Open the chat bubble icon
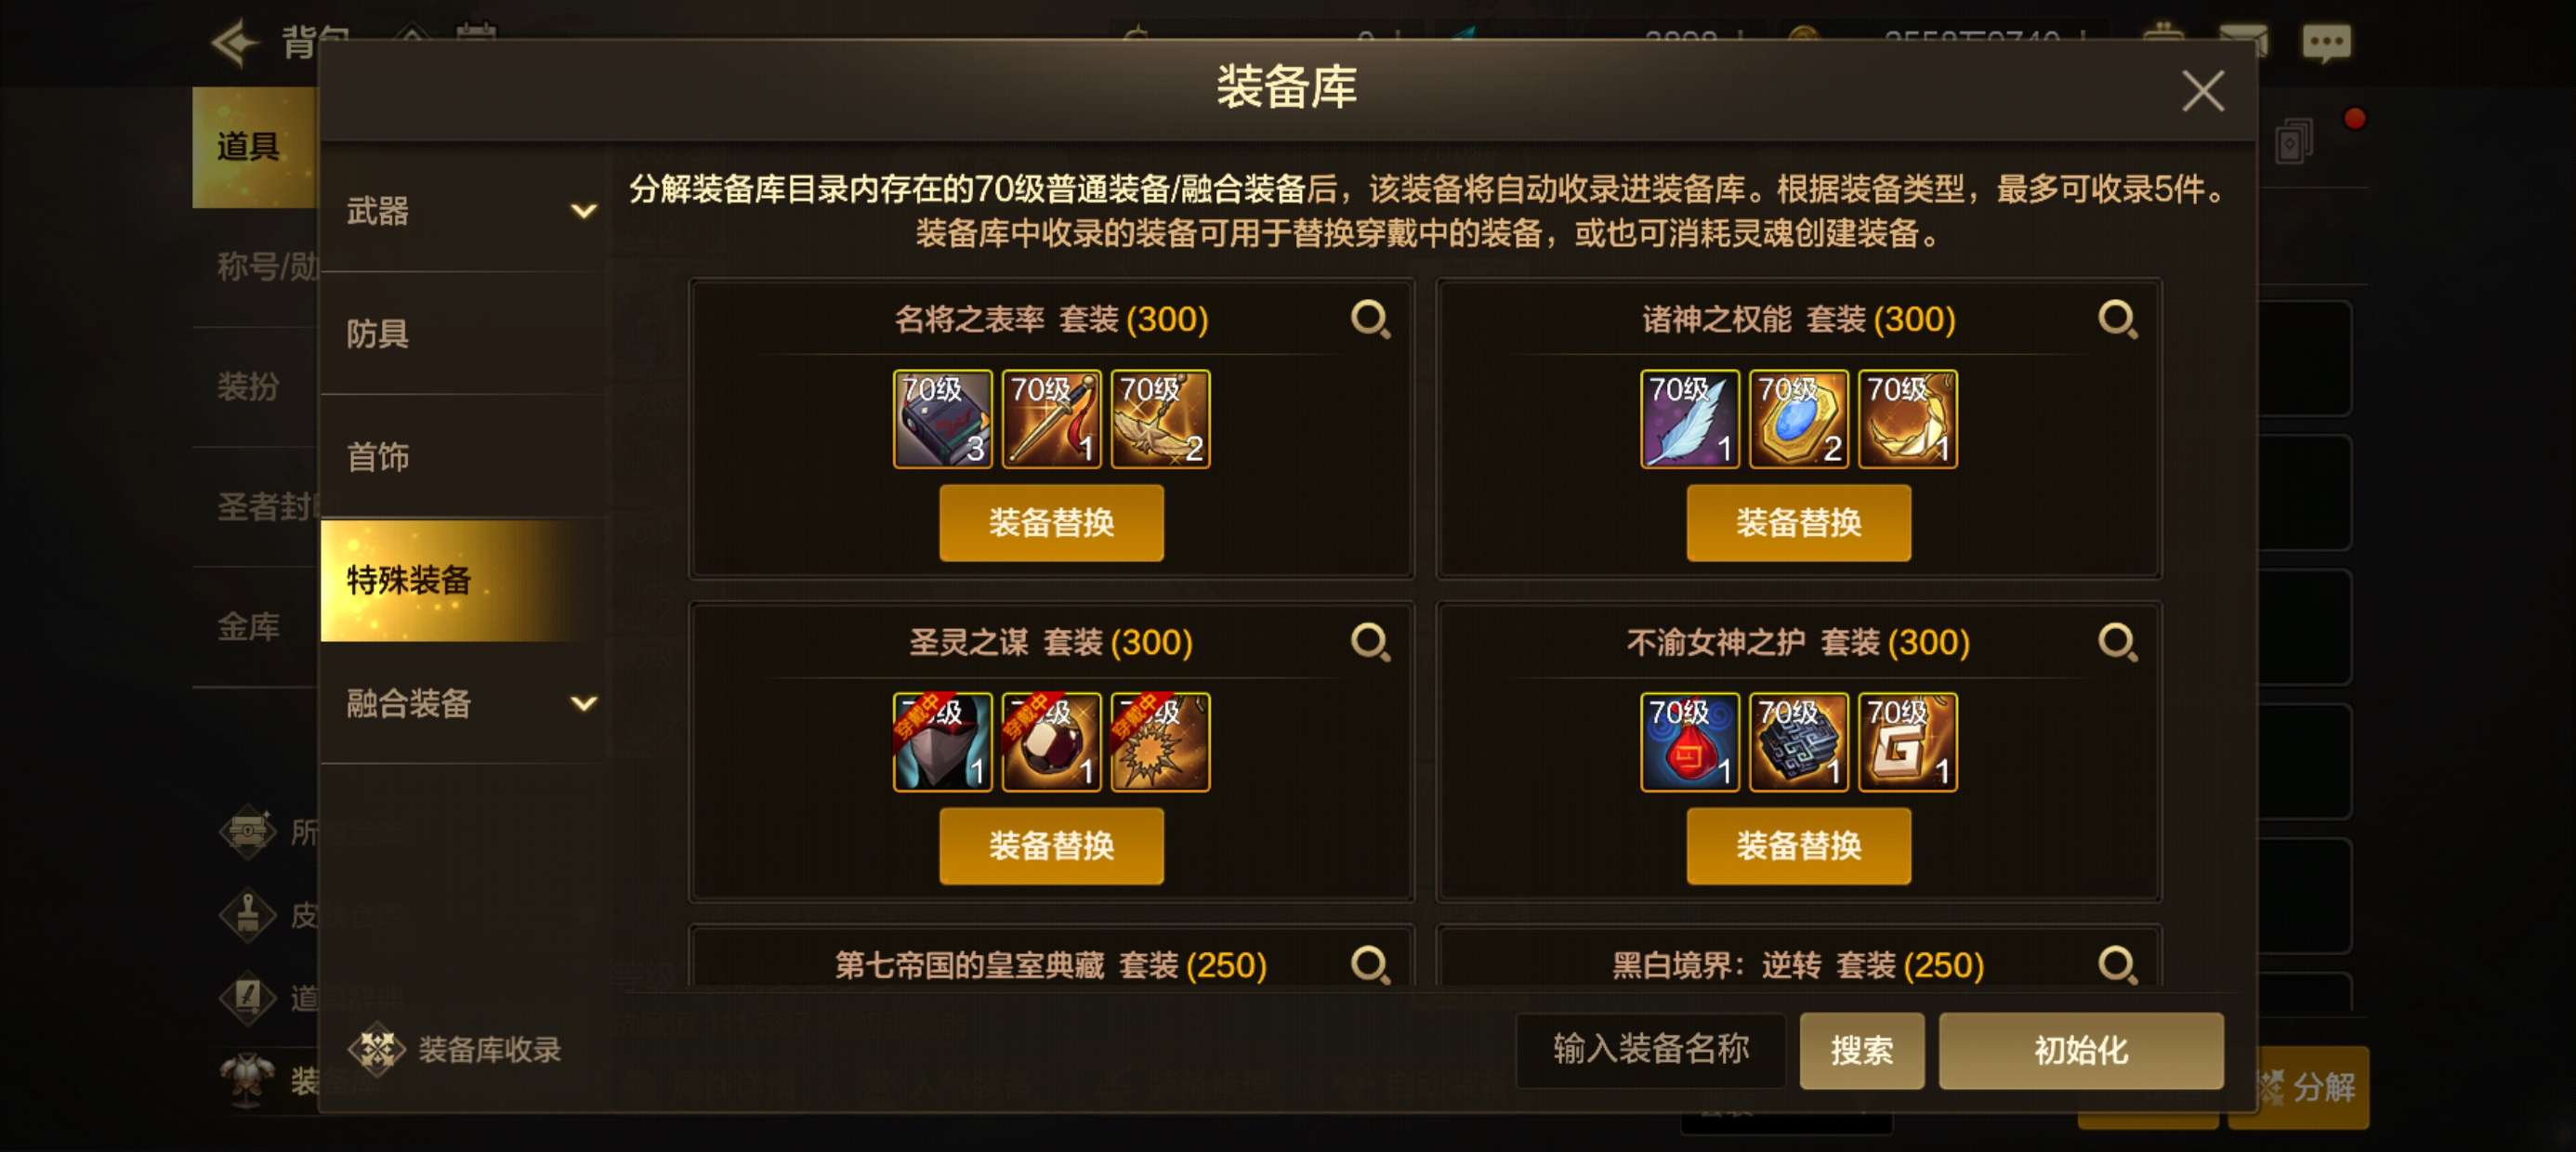The height and width of the screenshot is (1152, 2576). click(2326, 42)
